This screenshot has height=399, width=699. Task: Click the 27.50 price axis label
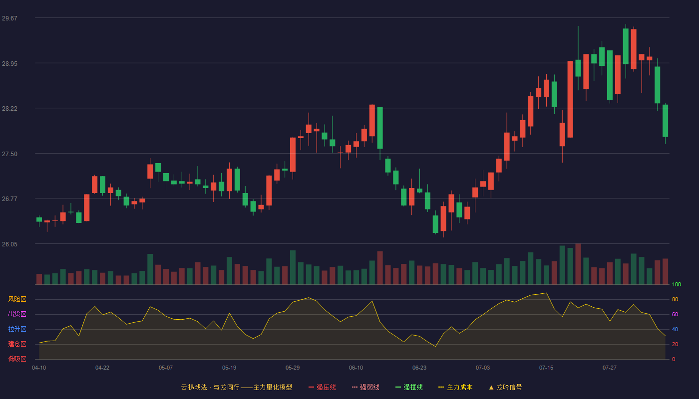(x=9, y=154)
